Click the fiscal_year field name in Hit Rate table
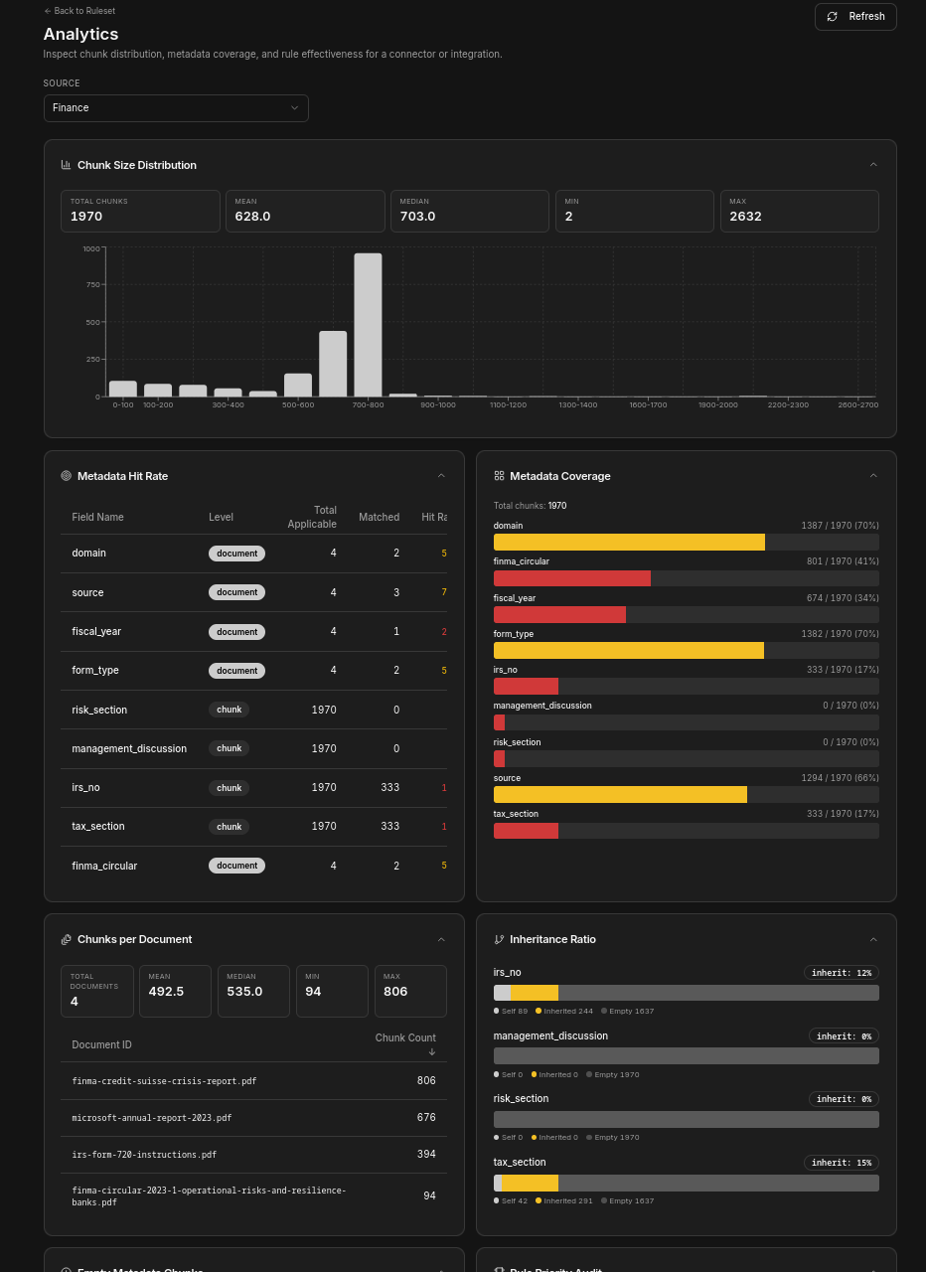This screenshot has width=926, height=1272. click(96, 631)
